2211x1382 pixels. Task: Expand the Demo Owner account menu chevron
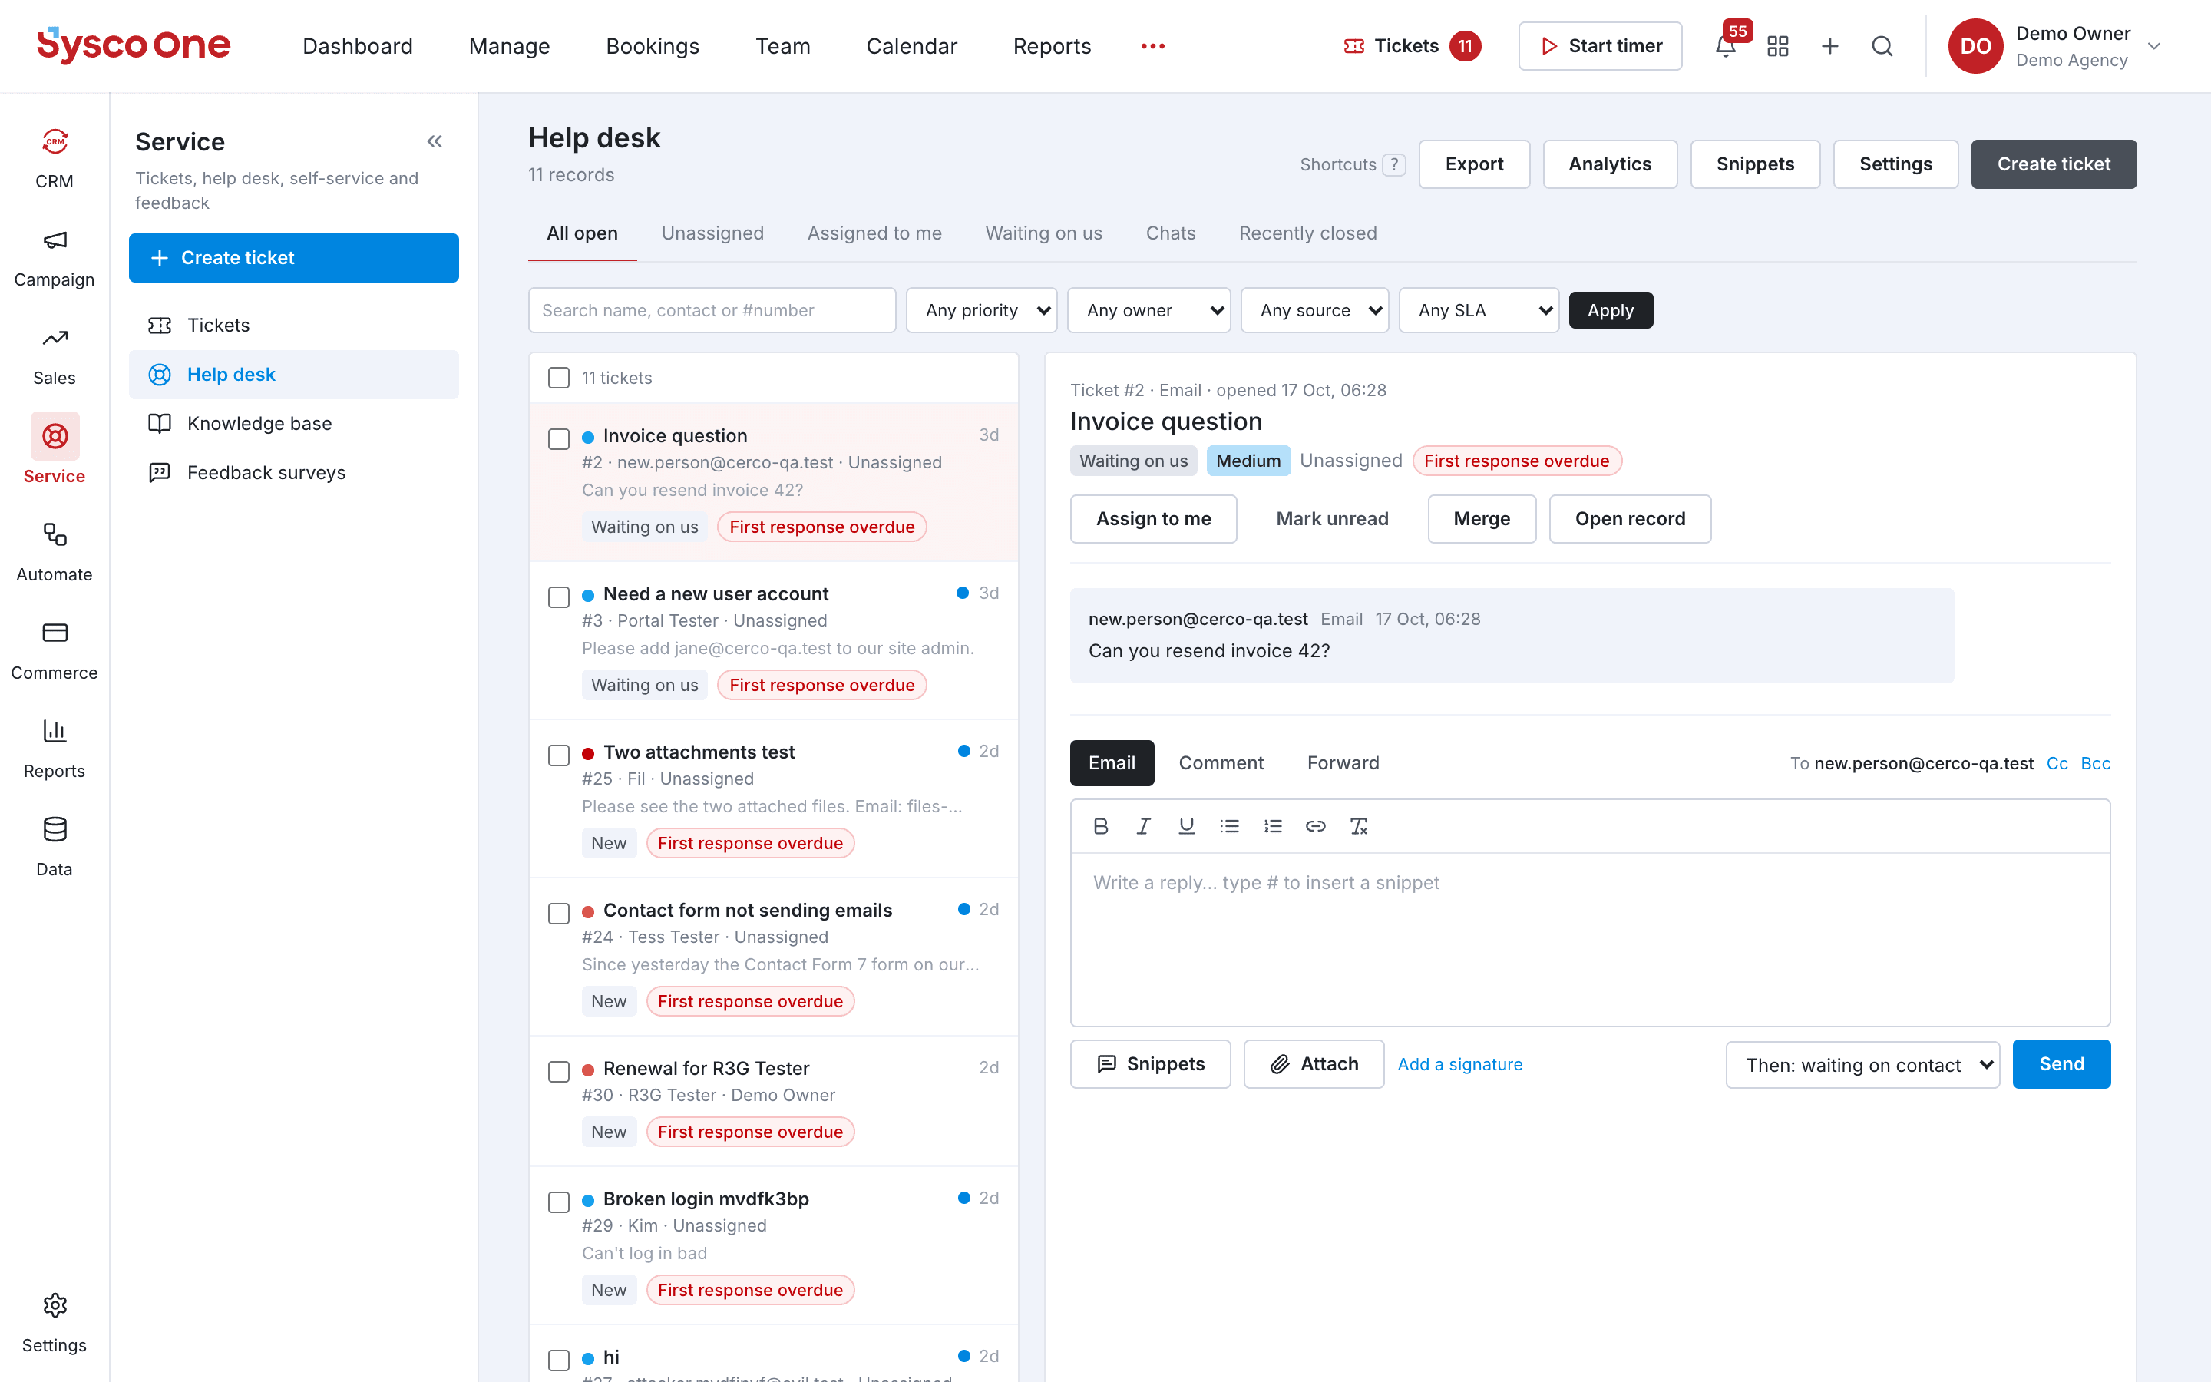click(x=2154, y=46)
